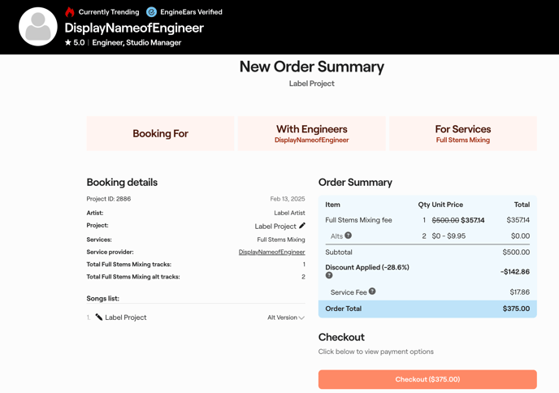559x393 pixels.
Task: Click the Project ID: 2886 text
Action: 109,199
